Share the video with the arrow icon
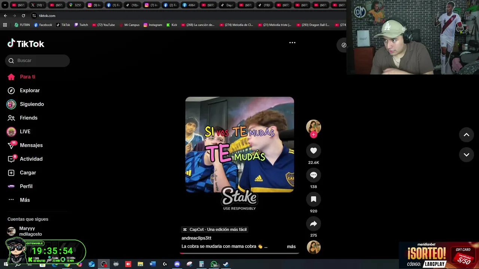The height and width of the screenshot is (269, 479). click(x=314, y=223)
